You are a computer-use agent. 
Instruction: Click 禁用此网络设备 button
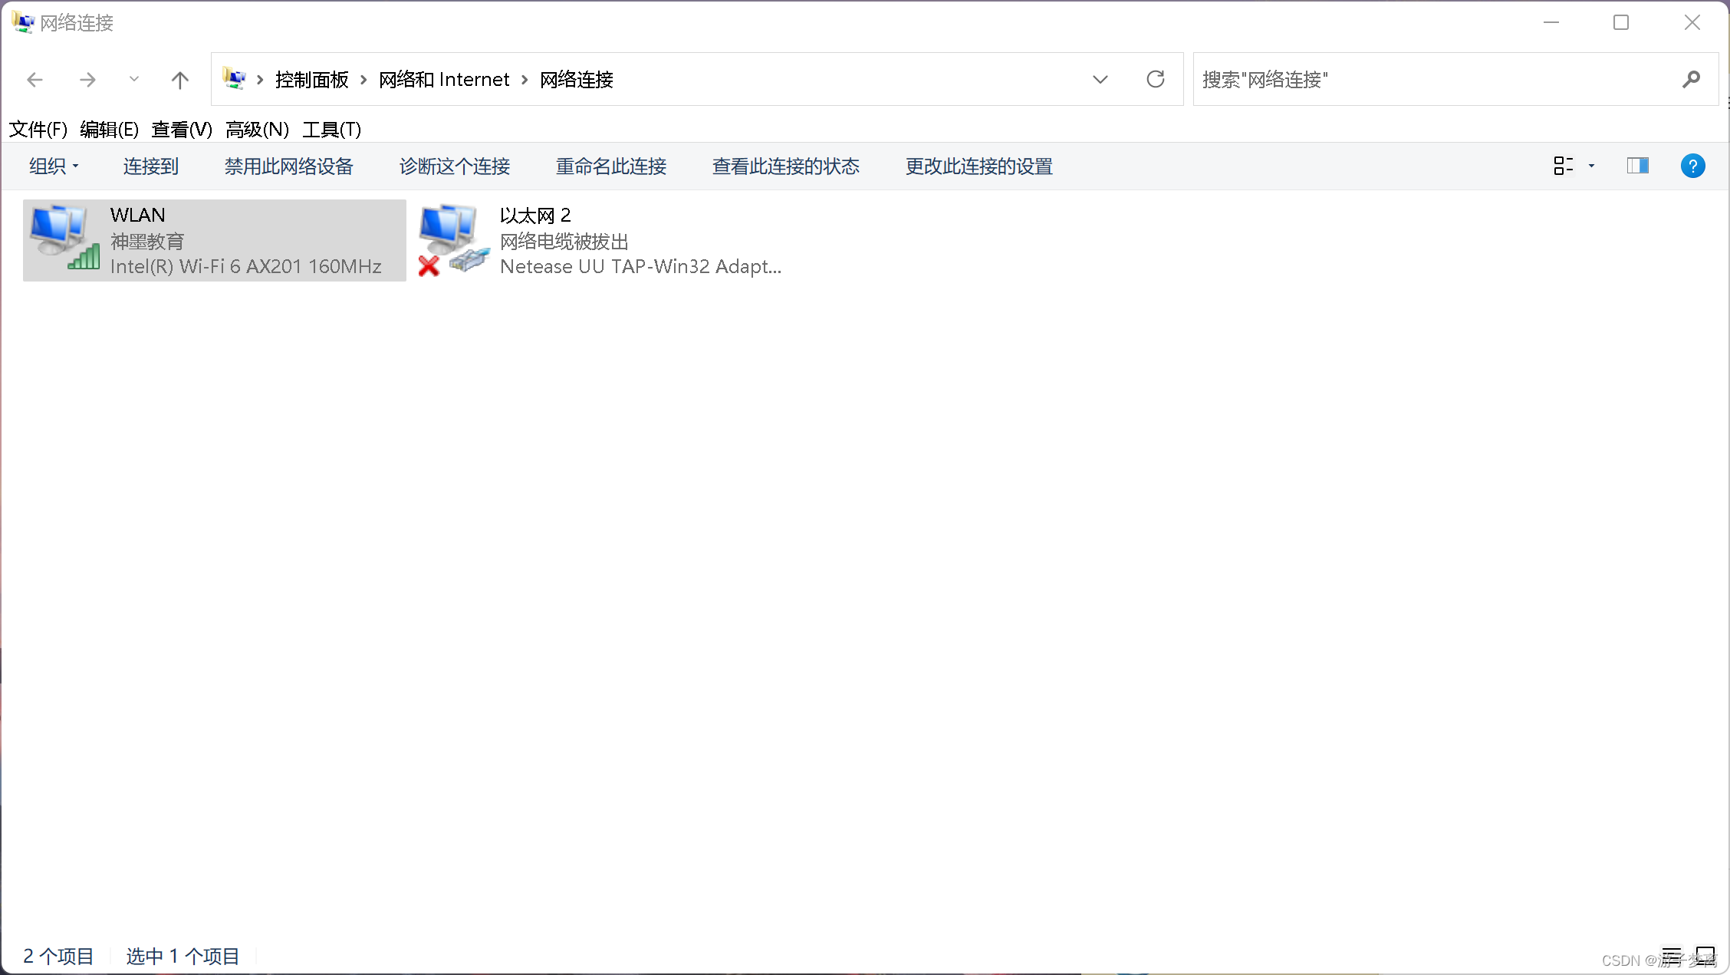click(288, 166)
